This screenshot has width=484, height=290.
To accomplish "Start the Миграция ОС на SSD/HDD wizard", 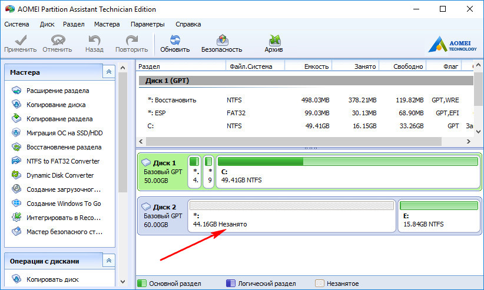I will [x=64, y=133].
